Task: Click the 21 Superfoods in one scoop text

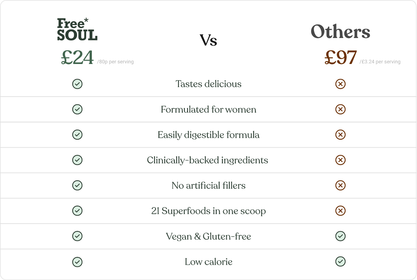Action: [x=208, y=211]
